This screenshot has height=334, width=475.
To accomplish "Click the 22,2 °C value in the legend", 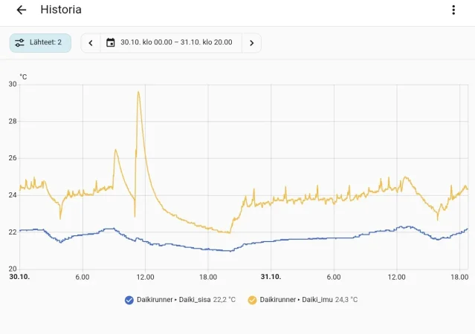I will pyautogui.click(x=224, y=300).
